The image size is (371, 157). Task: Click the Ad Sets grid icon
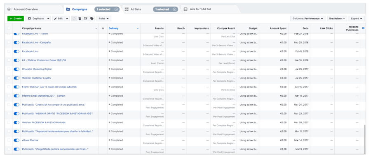point(127,9)
